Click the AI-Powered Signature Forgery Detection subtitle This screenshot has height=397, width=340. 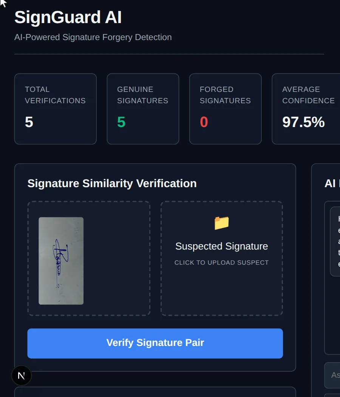93,37
